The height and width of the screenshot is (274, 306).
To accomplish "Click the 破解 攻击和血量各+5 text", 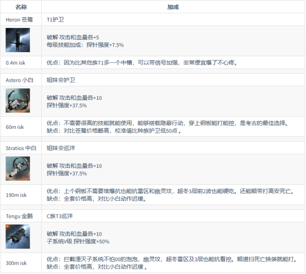I will point(72,37).
